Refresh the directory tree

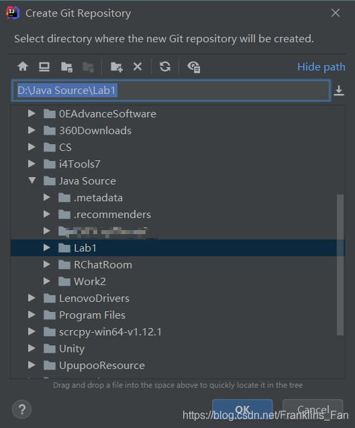tap(165, 66)
